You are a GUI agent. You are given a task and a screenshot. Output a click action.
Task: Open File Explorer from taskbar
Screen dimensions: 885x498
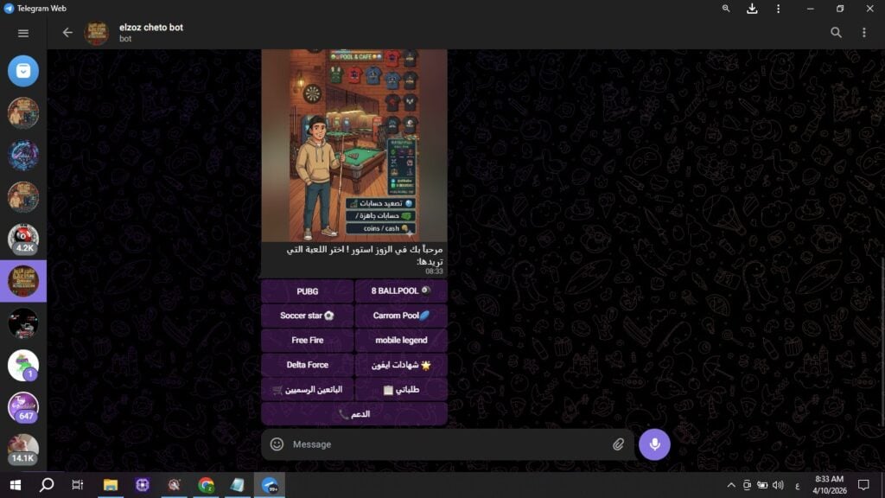click(111, 485)
